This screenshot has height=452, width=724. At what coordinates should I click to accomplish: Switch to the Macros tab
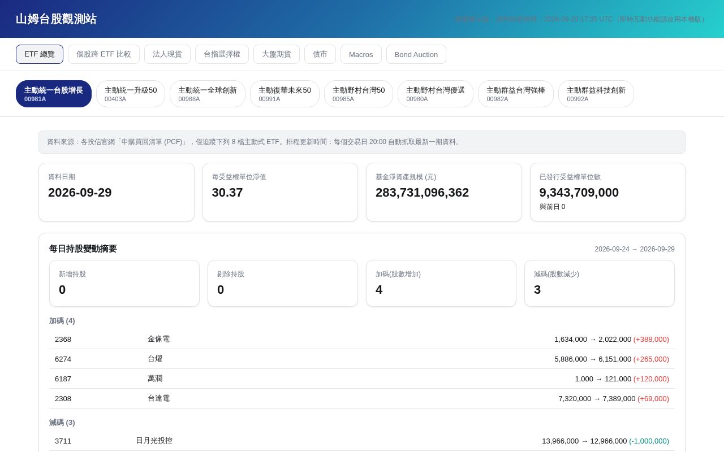(361, 54)
